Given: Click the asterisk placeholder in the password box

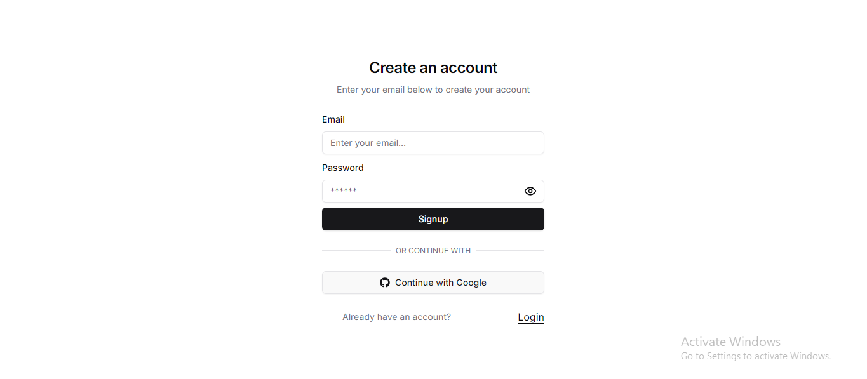Looking at the screenshot, I should click(x=344, y=190).
